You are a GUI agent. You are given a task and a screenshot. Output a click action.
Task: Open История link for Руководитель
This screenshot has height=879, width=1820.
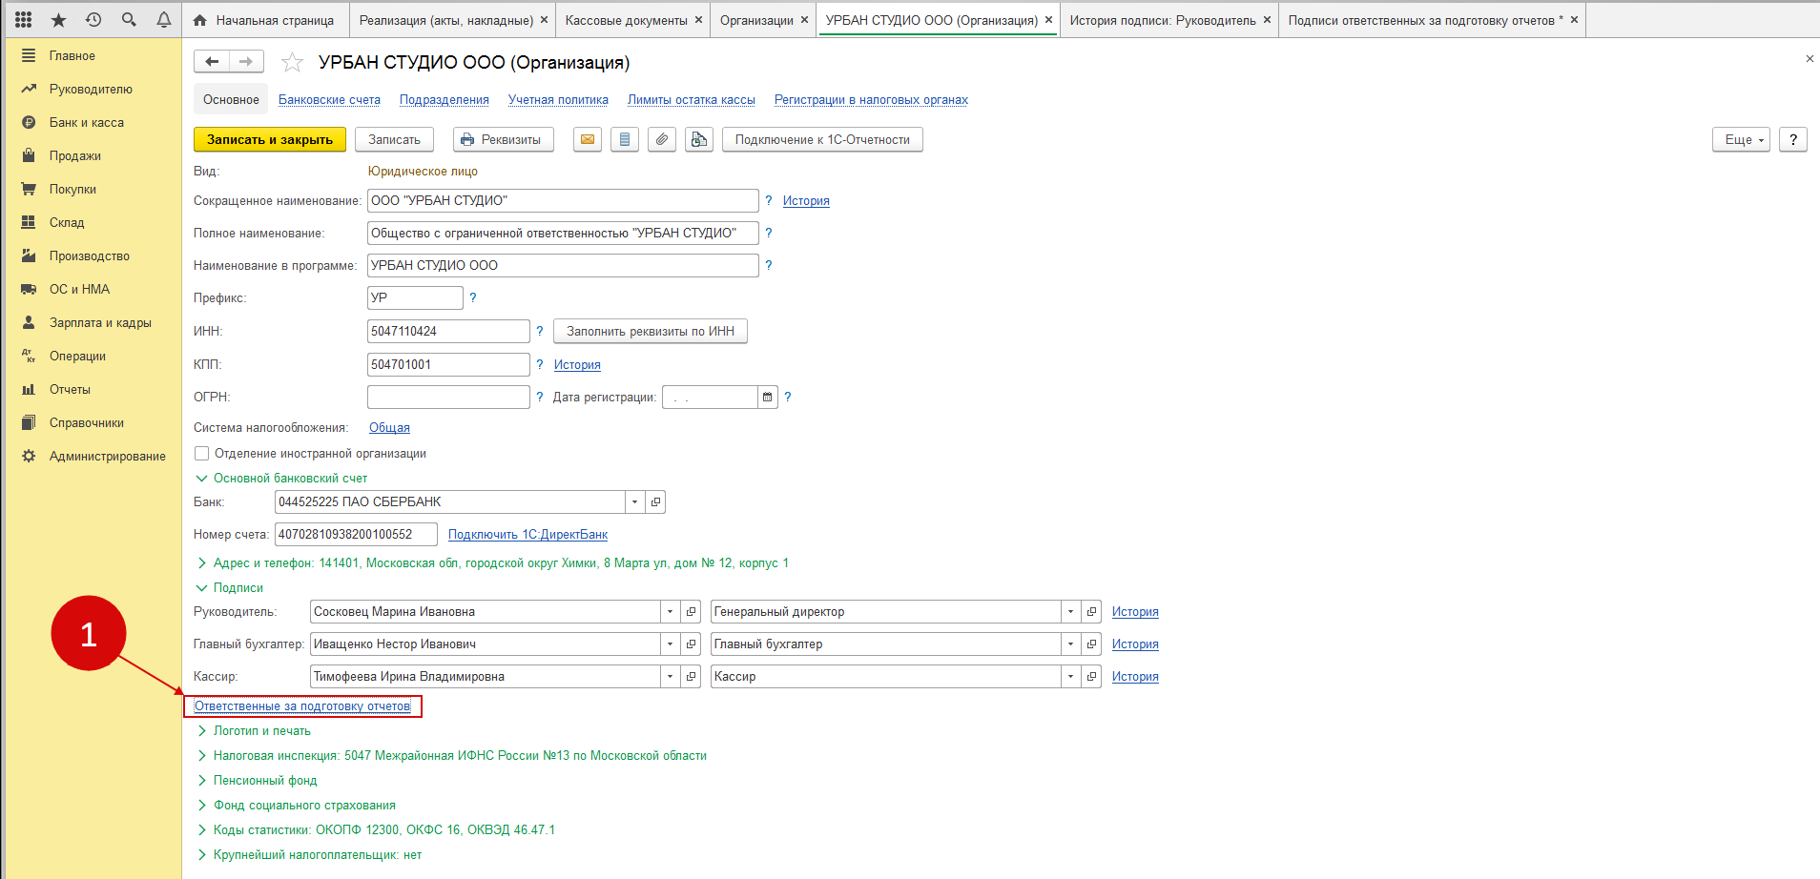[1135, 612]
